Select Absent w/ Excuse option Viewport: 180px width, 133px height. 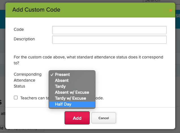pos(72,92)
